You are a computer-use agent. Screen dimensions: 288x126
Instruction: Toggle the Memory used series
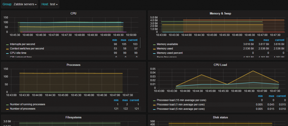[x=164, y=49]
